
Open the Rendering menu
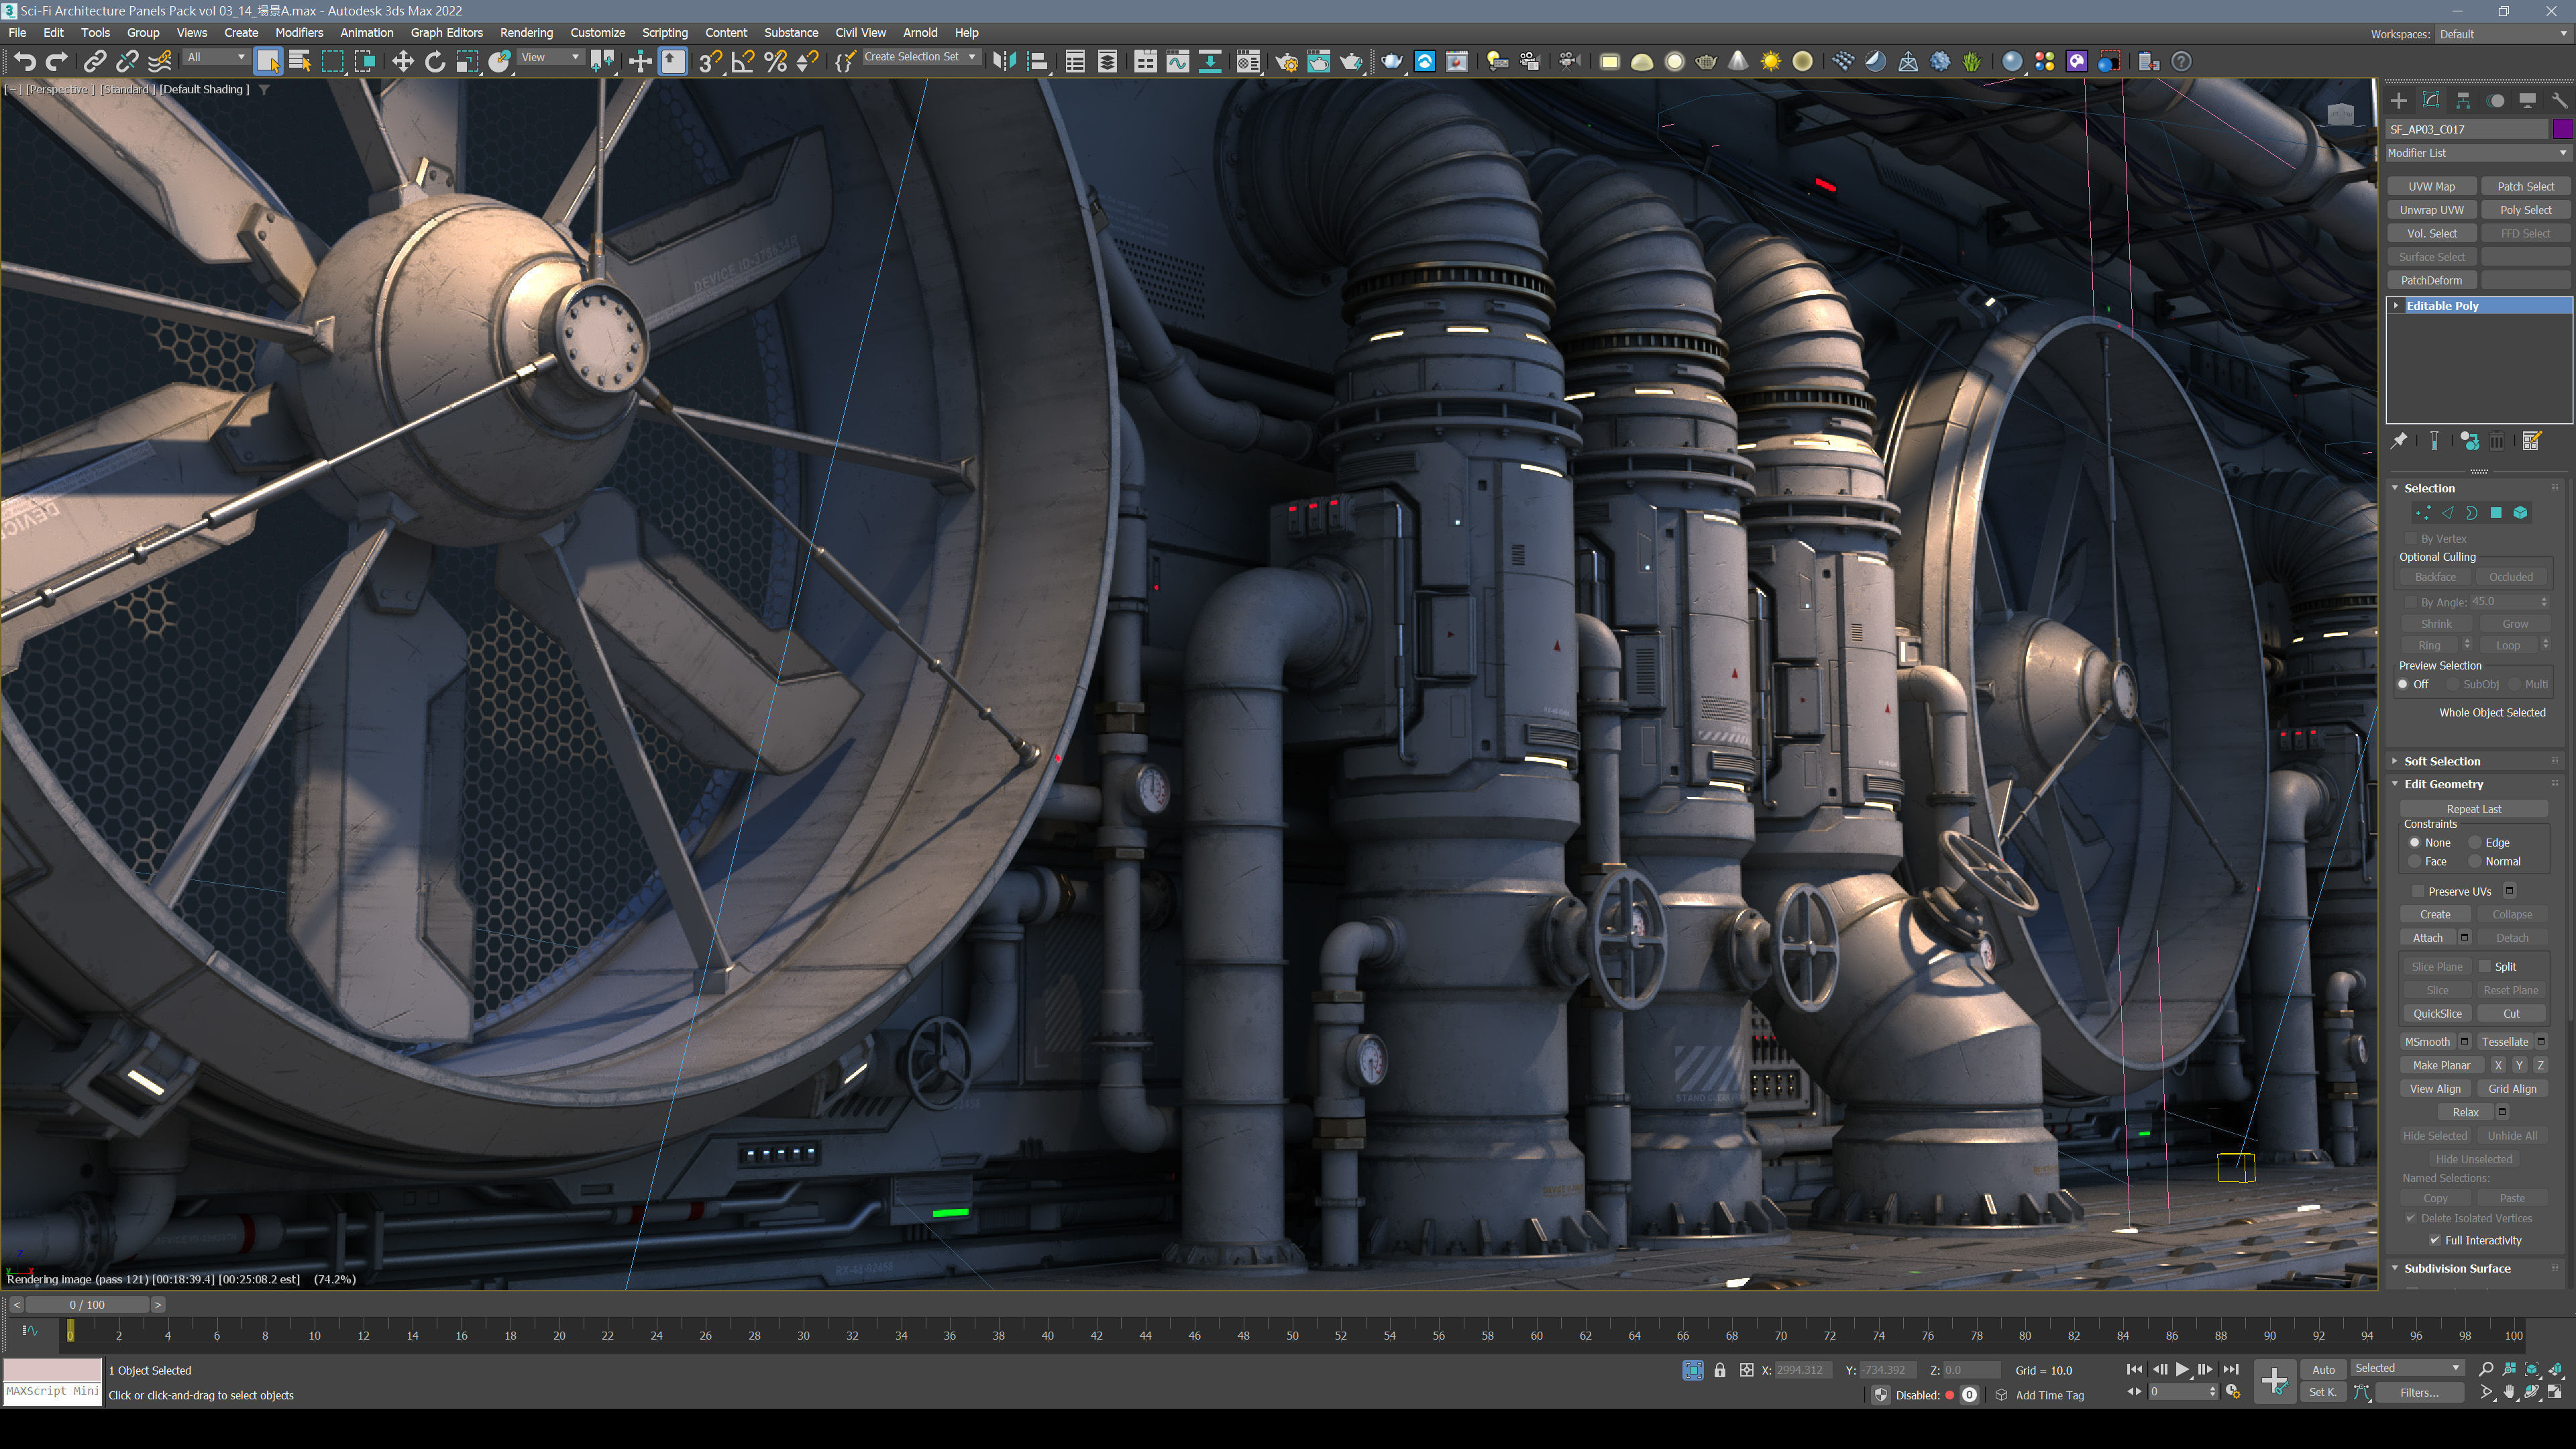click(526, 33)
